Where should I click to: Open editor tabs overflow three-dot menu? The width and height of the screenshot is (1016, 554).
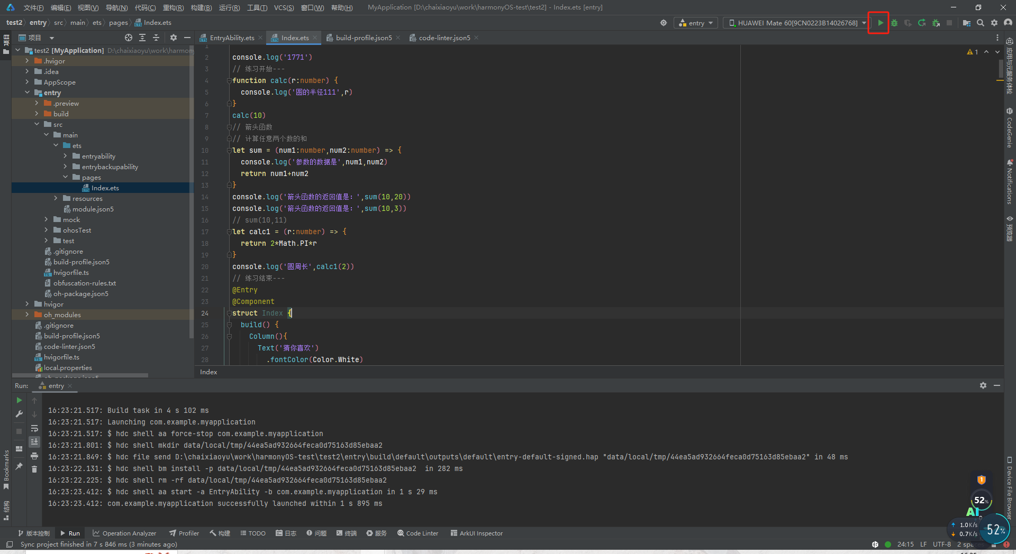(x=997, y=38)
